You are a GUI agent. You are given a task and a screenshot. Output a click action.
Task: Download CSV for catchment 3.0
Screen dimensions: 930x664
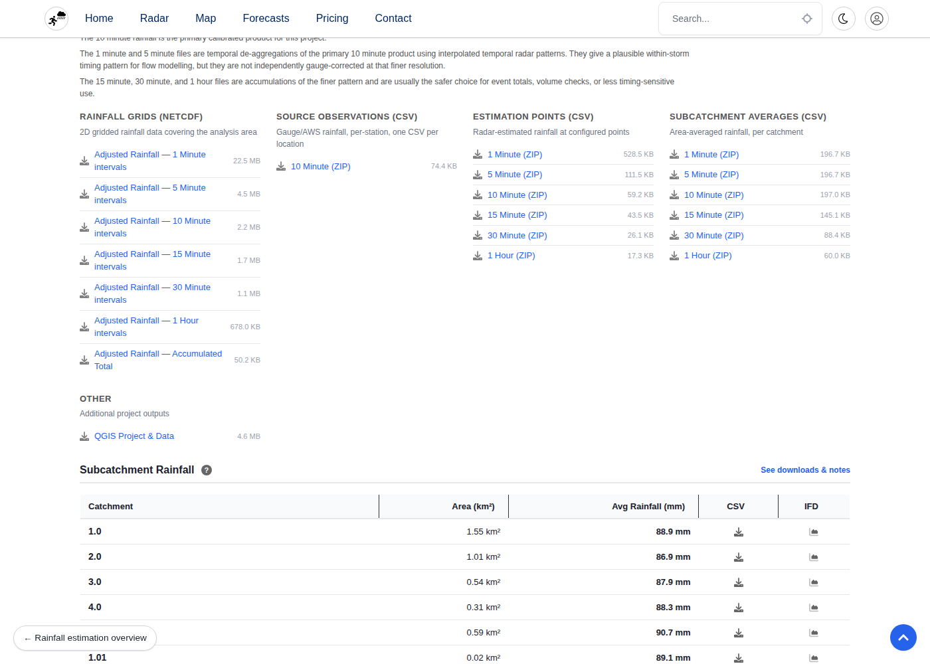[x=739, y=582]
